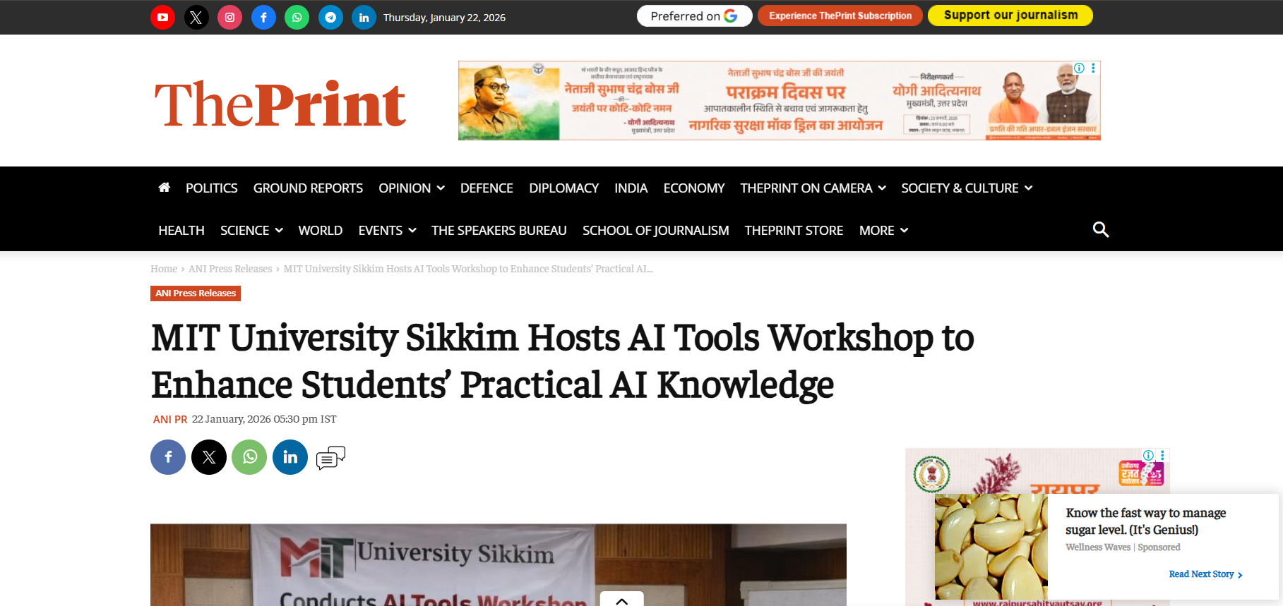Expand the Events menu
This screenshot has width=1283, height=606.
click(x=387, y=231)
